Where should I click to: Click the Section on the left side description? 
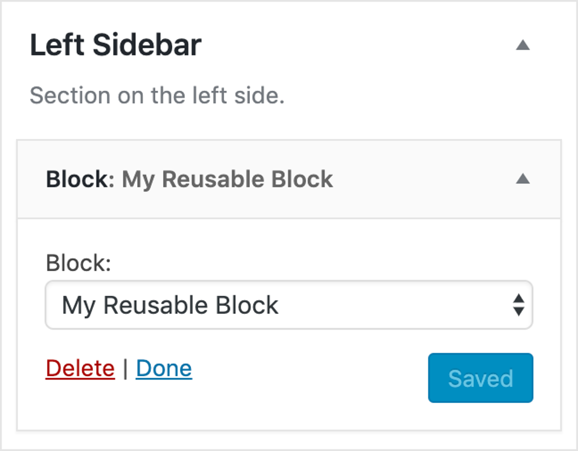pyautogui.click(x=158, y=95)
